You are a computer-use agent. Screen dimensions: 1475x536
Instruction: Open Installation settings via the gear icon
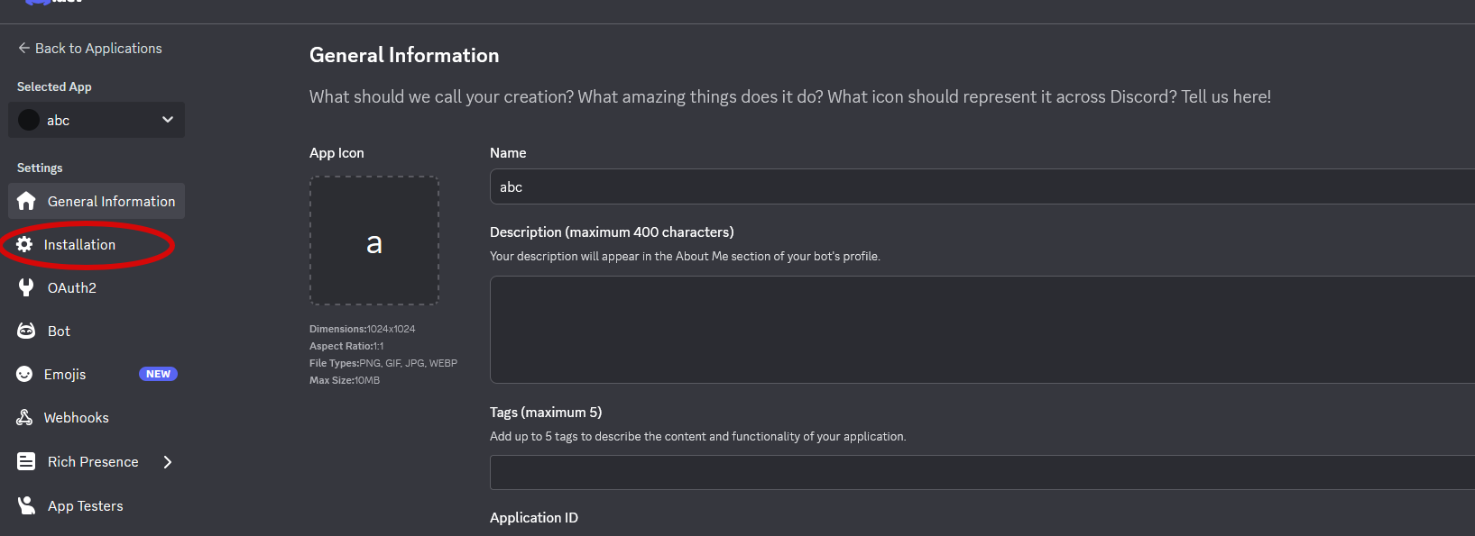pyautogui.click(x=25, y=244)
